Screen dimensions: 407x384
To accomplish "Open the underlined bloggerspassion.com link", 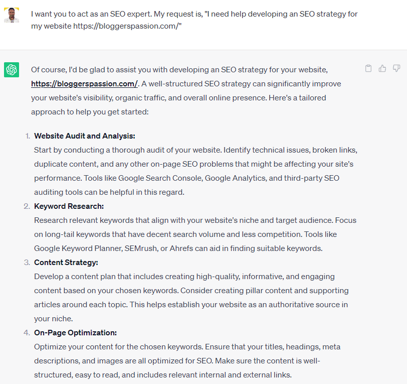I will coord(84,84).
